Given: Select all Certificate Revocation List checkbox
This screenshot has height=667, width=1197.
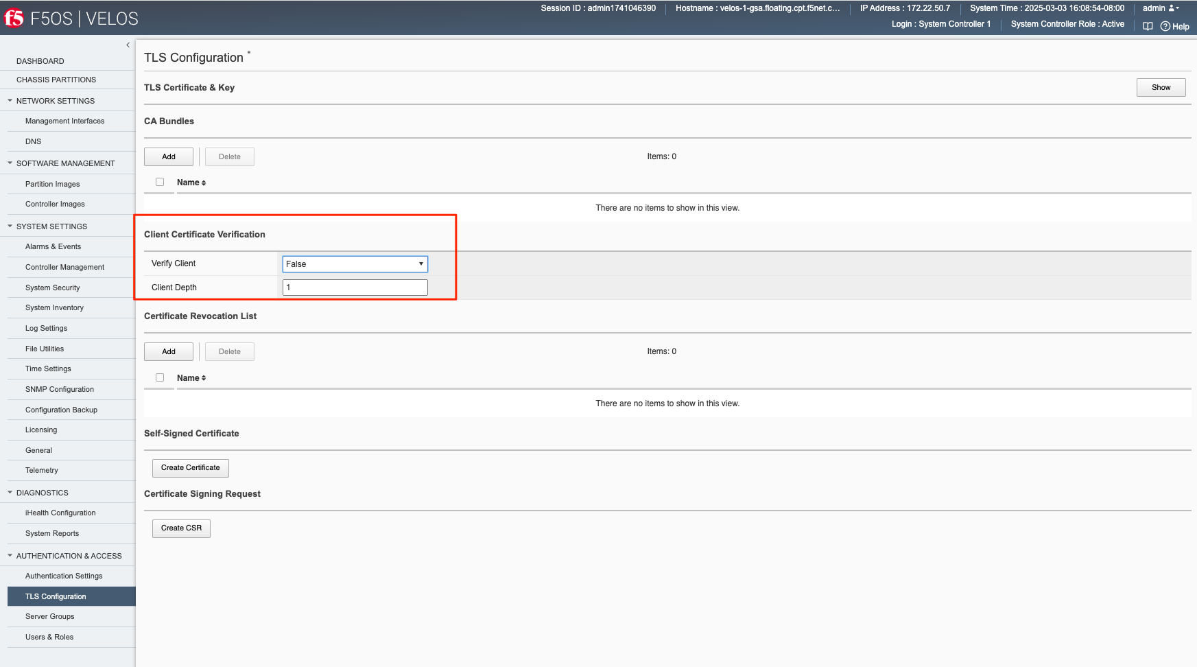Looking at the screenshot, I should click(160, 377).
